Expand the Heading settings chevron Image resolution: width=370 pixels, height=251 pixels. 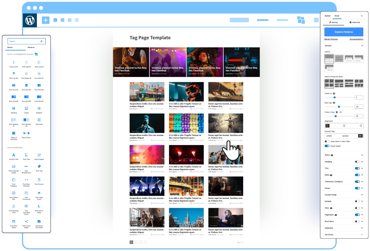click(x=362, y=162)
